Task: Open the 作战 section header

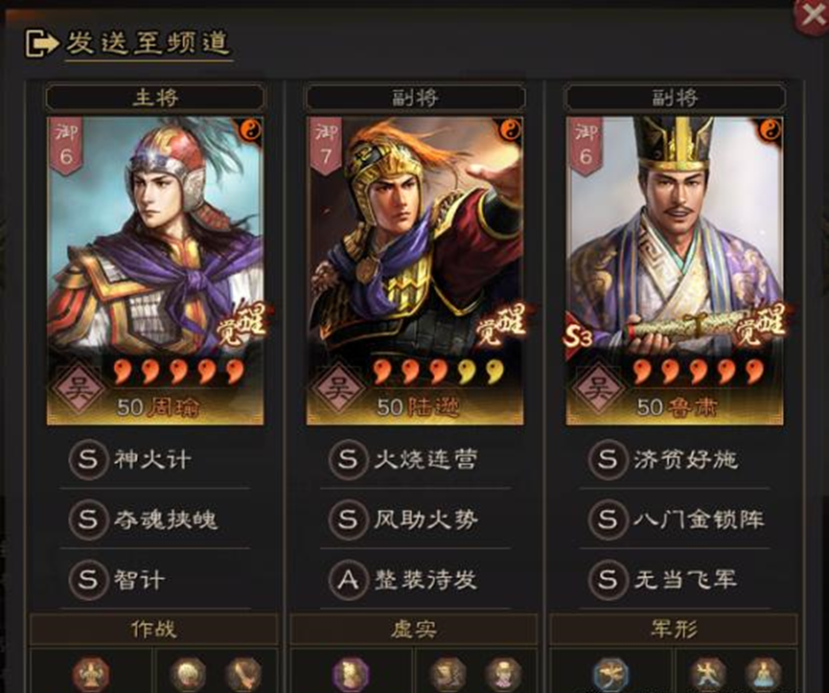Action: tap(154, 629)
